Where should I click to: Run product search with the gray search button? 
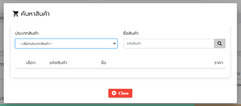pyautogui.click(x=220, y=43)
